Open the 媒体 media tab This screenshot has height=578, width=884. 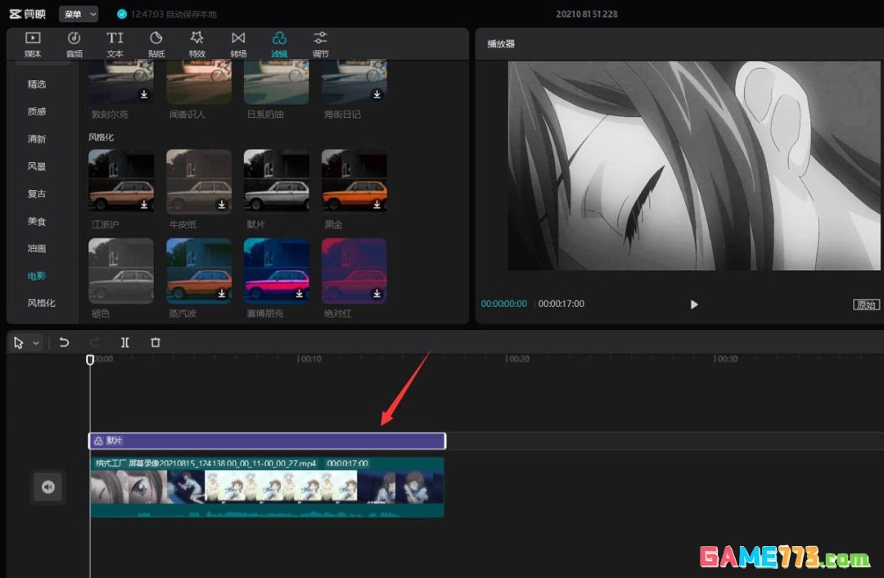[x=33, y=44]
